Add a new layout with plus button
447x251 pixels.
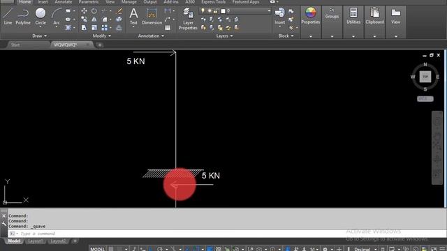pos(75,241)
